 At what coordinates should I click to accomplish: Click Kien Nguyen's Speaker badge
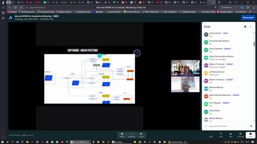(x=226, y=103)
